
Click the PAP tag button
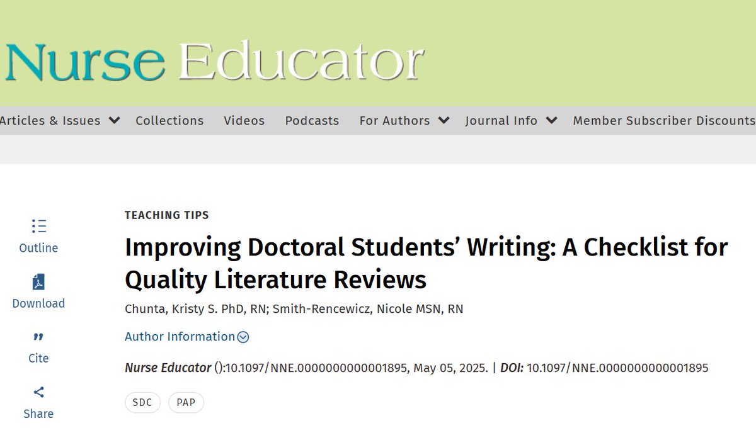pos(186,403)
